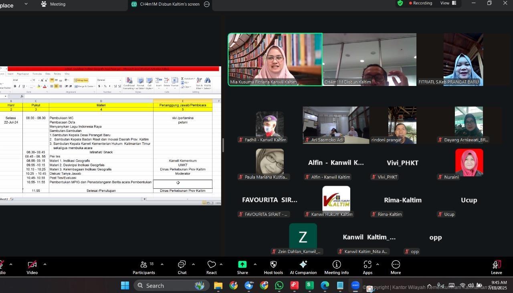The height and width of the screenshot is (293, 513).
Task: Show hidden icons in system tray
Action: [x=429, y=285]
